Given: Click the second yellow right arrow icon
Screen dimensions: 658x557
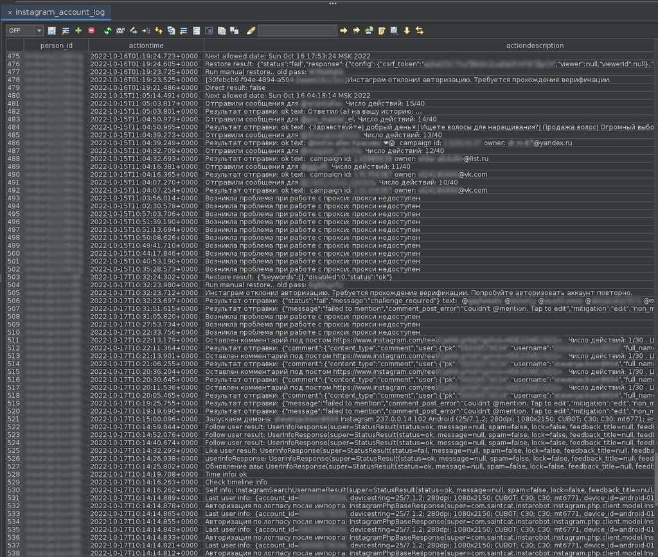Looking at the screenshot, I should point(356,31).
